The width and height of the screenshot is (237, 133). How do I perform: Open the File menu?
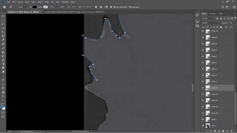point(9,2)
